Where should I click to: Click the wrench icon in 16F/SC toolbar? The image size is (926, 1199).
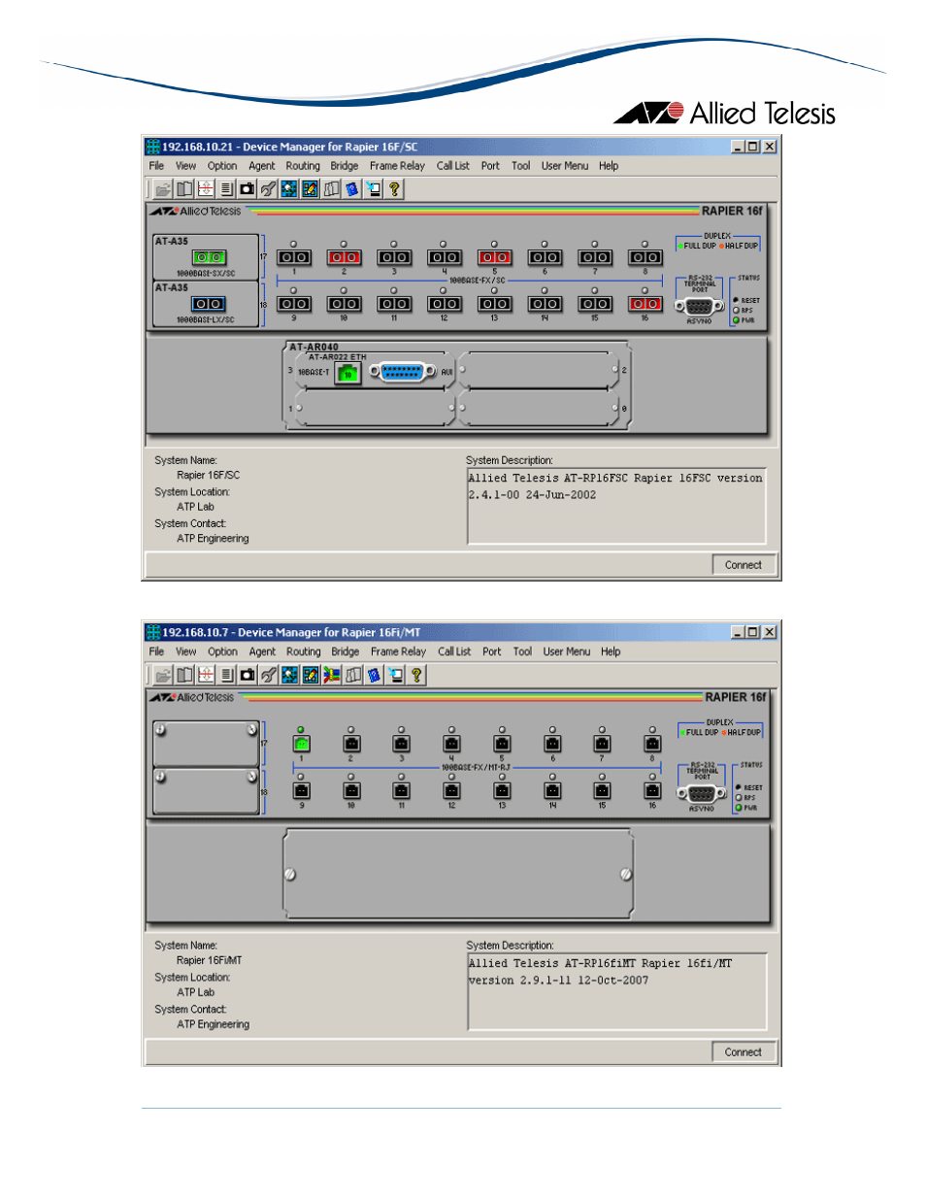point(268,189)
